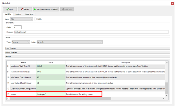Click the Stop Run button
The image size is (175, 107).
coord(67,9)
